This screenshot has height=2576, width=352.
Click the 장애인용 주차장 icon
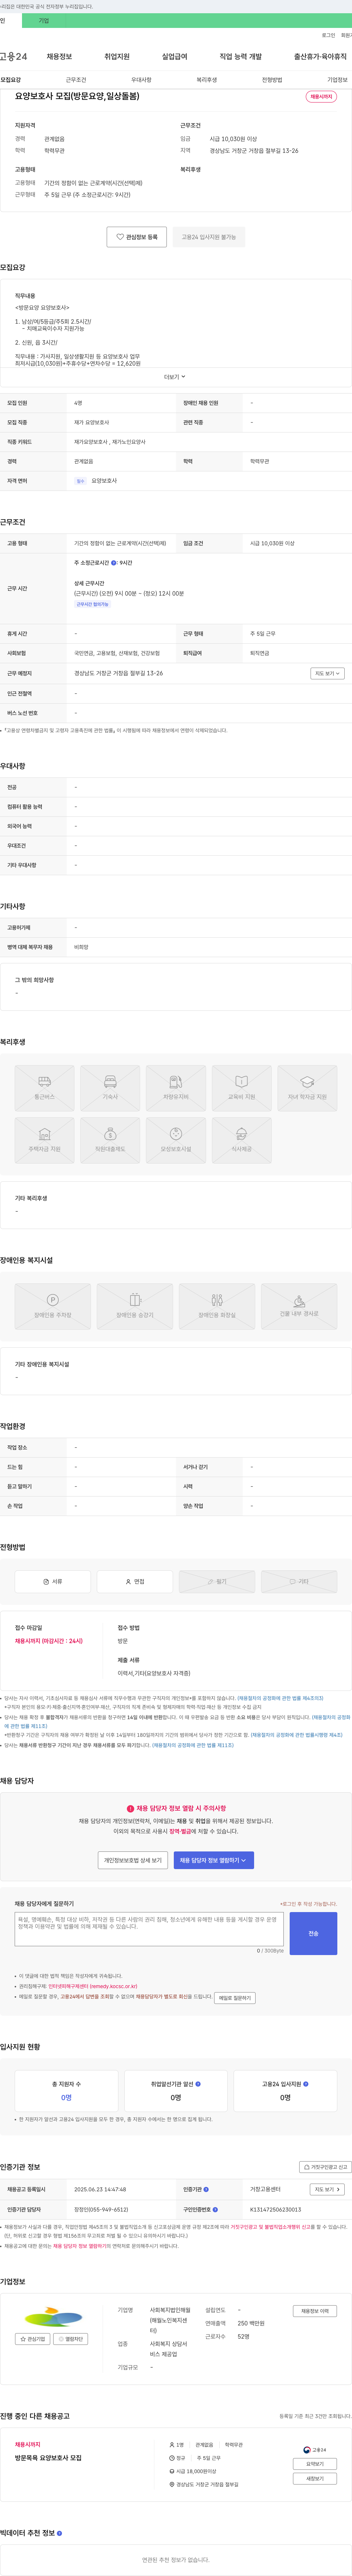[53, 1306]
